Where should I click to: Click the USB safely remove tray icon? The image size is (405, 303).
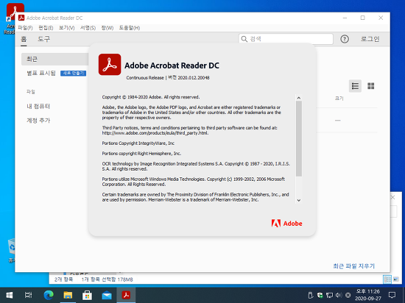(x=311, y=295)
